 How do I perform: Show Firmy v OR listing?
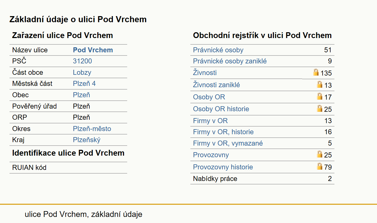pos(210,121)
